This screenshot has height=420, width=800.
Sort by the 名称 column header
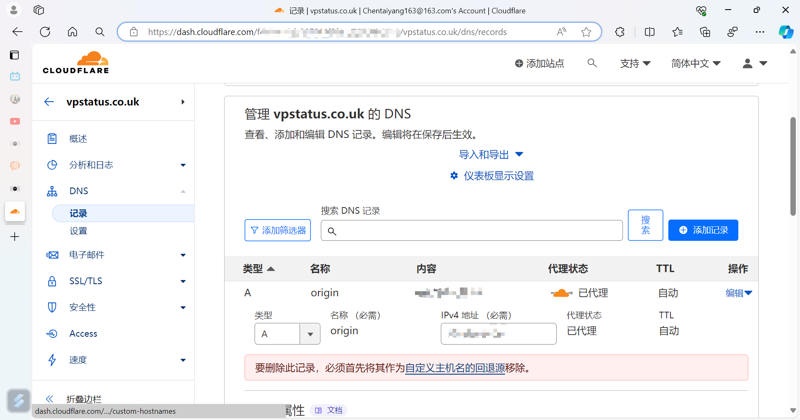(320, 269)
